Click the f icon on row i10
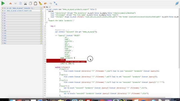This screenshot has width=180, height=101. (41, 31)
